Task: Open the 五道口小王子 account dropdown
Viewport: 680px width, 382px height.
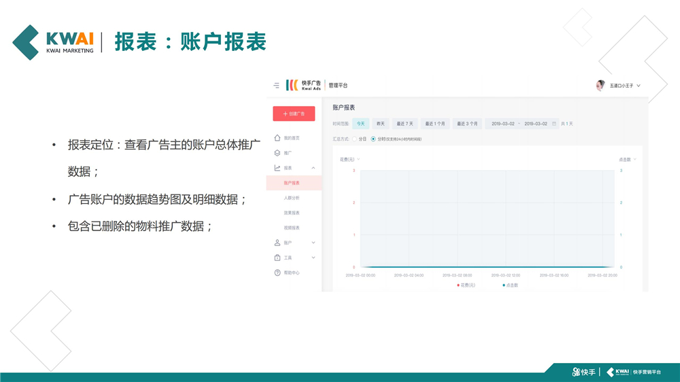Action: (625, 86)
